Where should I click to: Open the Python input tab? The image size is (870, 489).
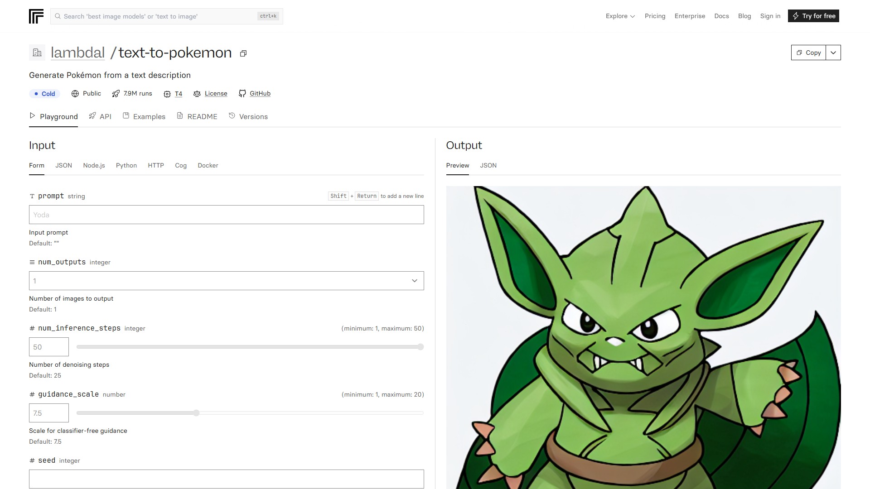[126, 166]
